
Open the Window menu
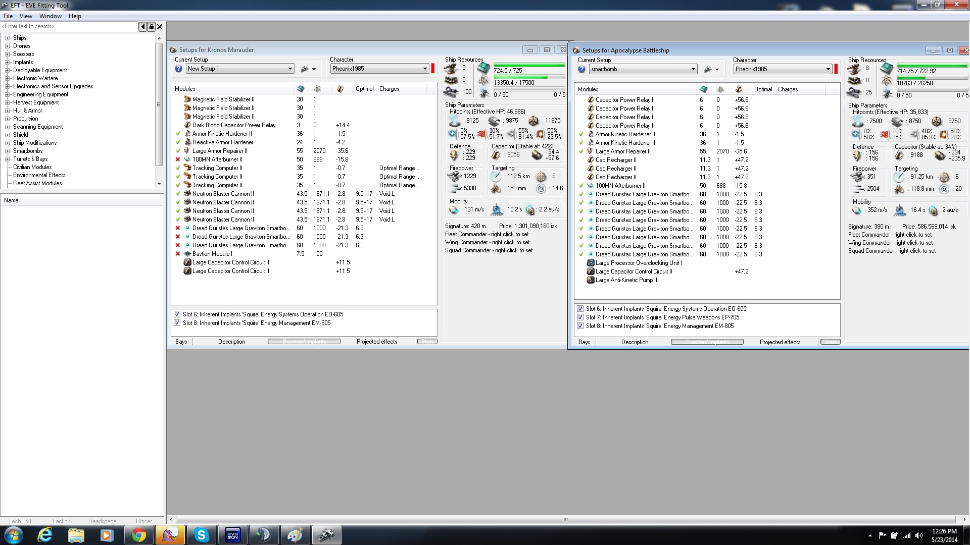(x=50, y=16)
